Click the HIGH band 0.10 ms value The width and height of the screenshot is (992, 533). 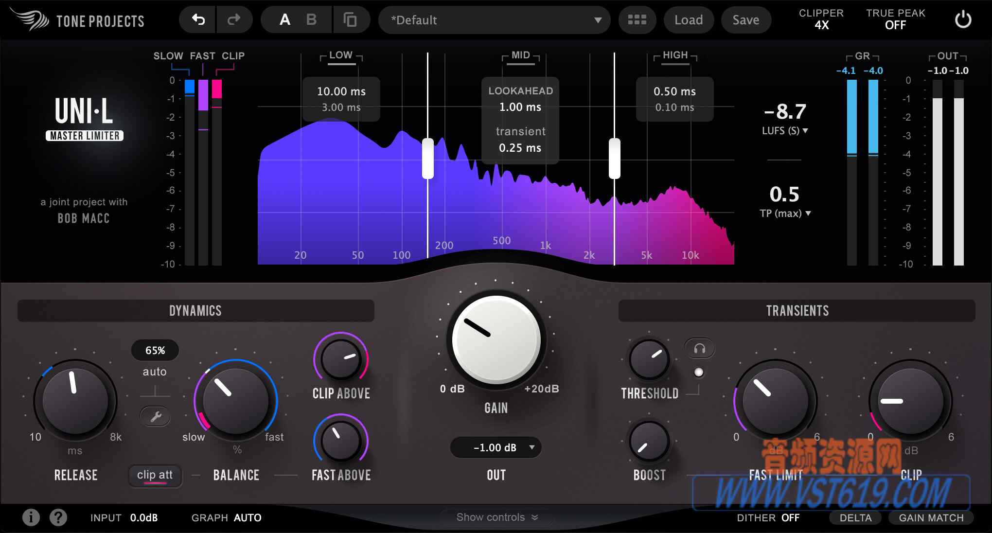click(674, 107)
